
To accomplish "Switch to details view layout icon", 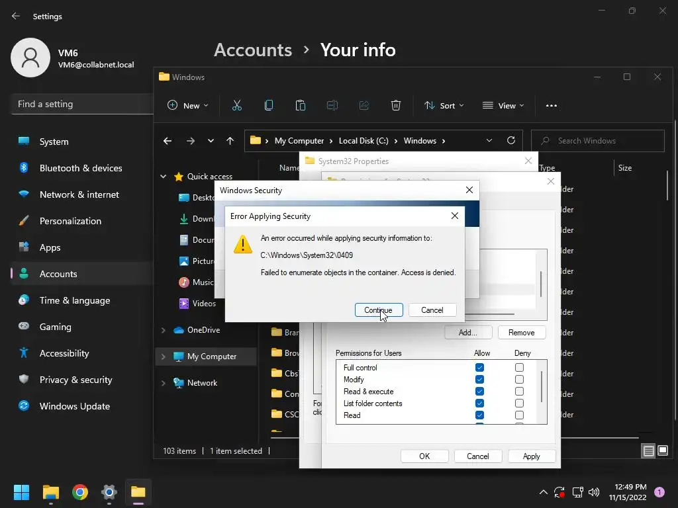I will point(649,451).
